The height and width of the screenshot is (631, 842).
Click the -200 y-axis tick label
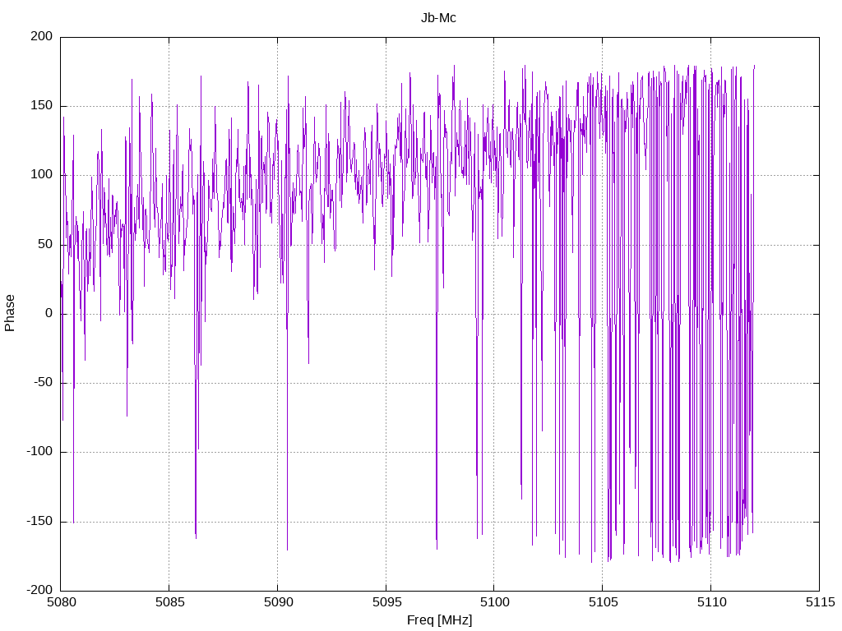[x=39, y=590]
